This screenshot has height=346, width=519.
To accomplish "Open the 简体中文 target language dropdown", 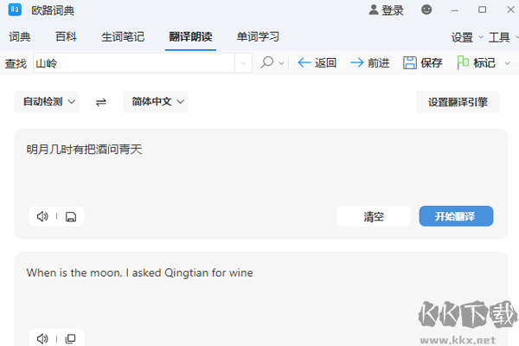I will click(x=156, y=102).
